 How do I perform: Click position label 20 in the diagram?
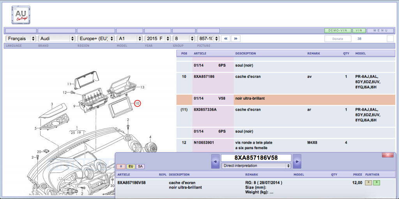point(39,151)
